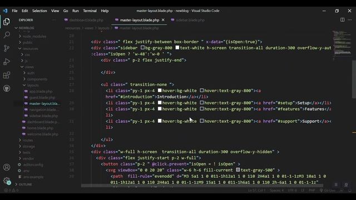Click hover:bg-white swatch in Introduction li

[160, 91]
